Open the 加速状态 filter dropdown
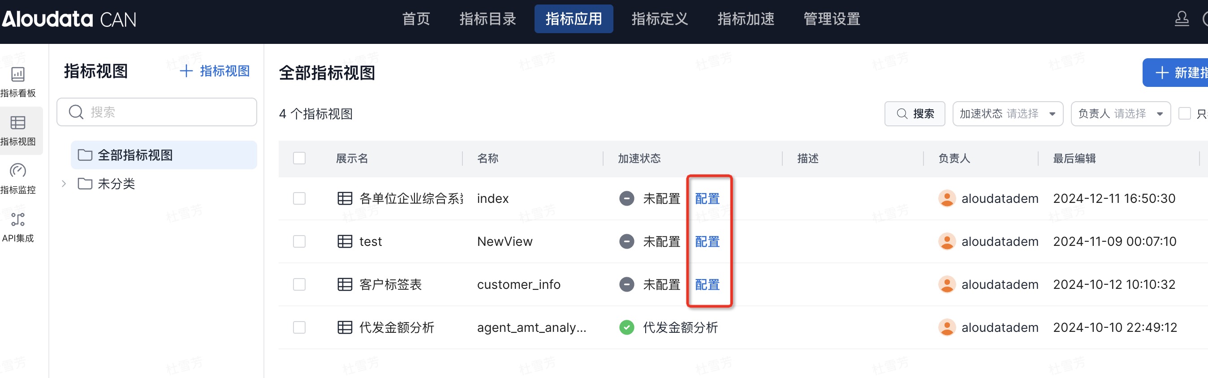 [x=1007, y=114]
